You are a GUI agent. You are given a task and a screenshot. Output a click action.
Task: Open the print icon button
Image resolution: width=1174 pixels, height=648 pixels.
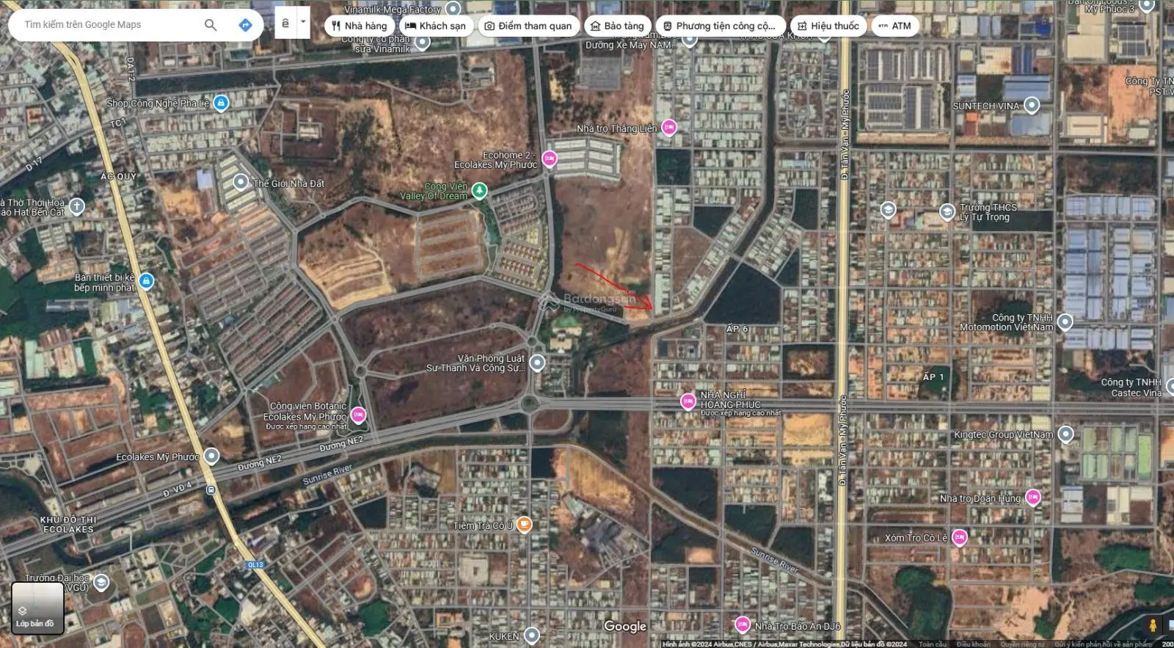point(285,23)
